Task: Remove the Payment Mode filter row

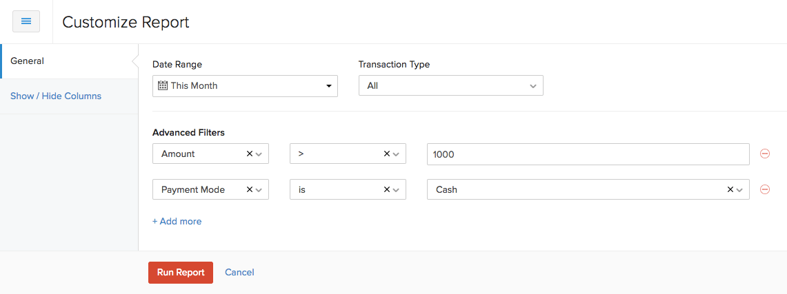Action: tap(764, 189)
